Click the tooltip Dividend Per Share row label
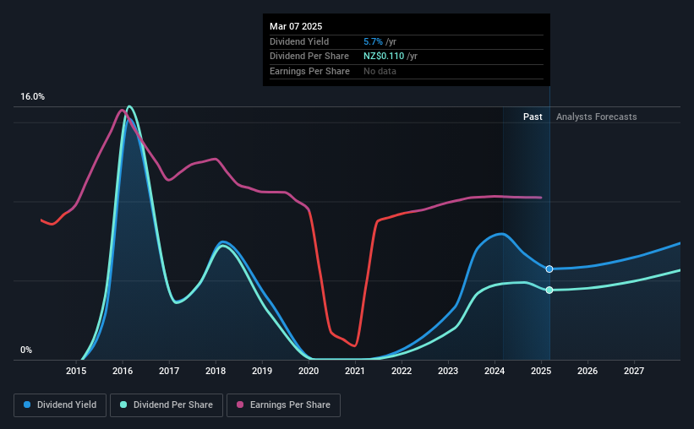Image resolution: width=694 pixels, height=429 pixels. tap(309, 57)
